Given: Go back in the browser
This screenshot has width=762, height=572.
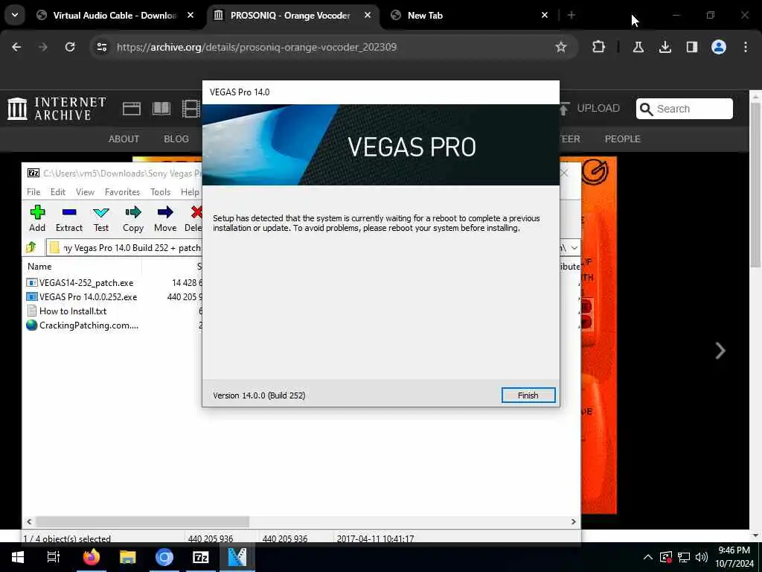Looking at the screenshot, I should (x=16, y=47).
